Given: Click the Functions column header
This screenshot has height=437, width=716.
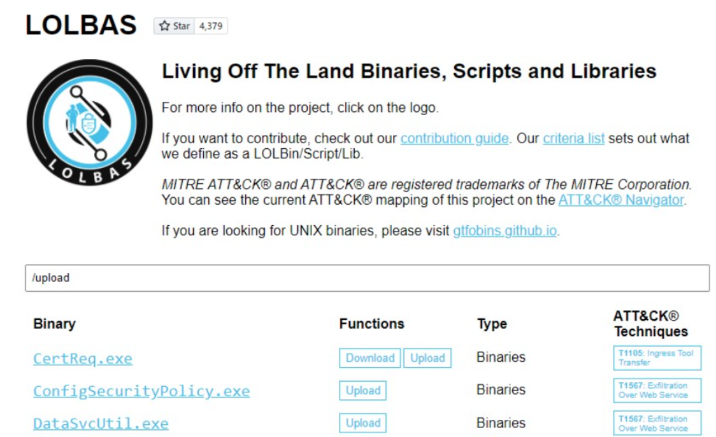Looking at the screenshot, I should click(371, 324).
